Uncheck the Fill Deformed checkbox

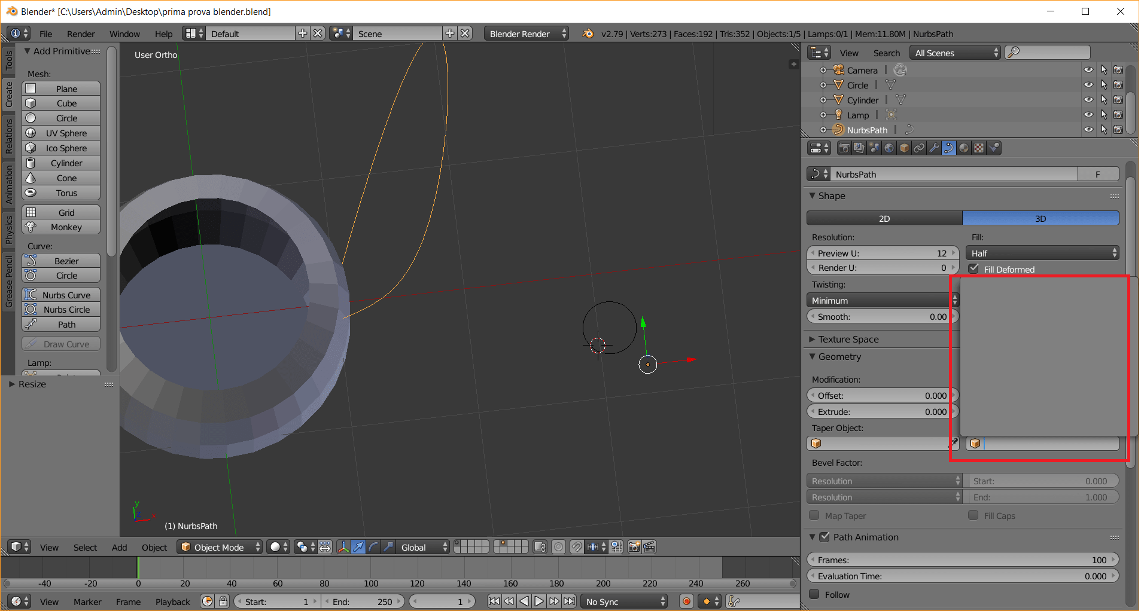click(973, 269)
